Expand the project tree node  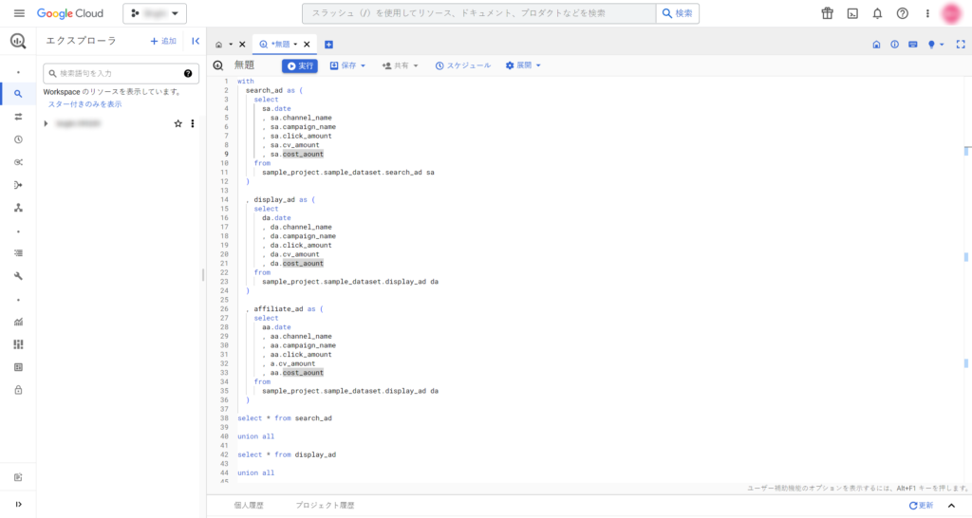[46, 123]
